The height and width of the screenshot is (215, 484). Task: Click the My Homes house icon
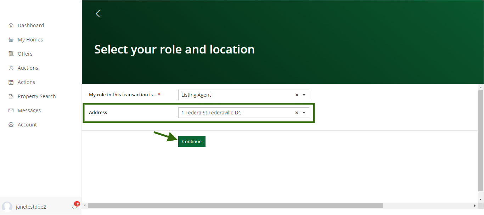(x=11, y=40)
